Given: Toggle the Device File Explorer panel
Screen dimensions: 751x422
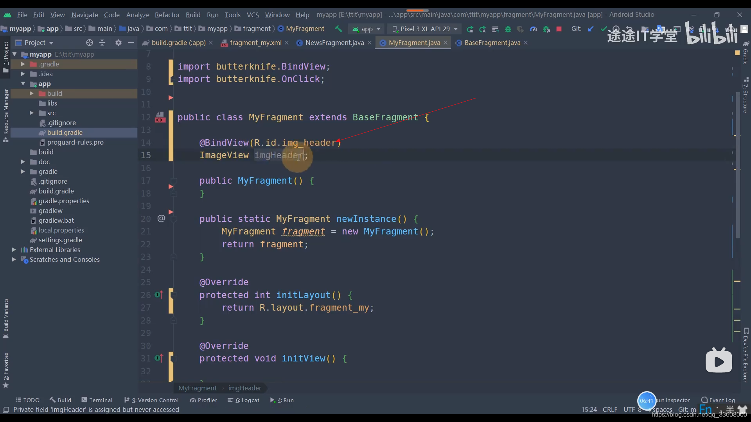Looking at the screenshot, I should click(746, 355).
